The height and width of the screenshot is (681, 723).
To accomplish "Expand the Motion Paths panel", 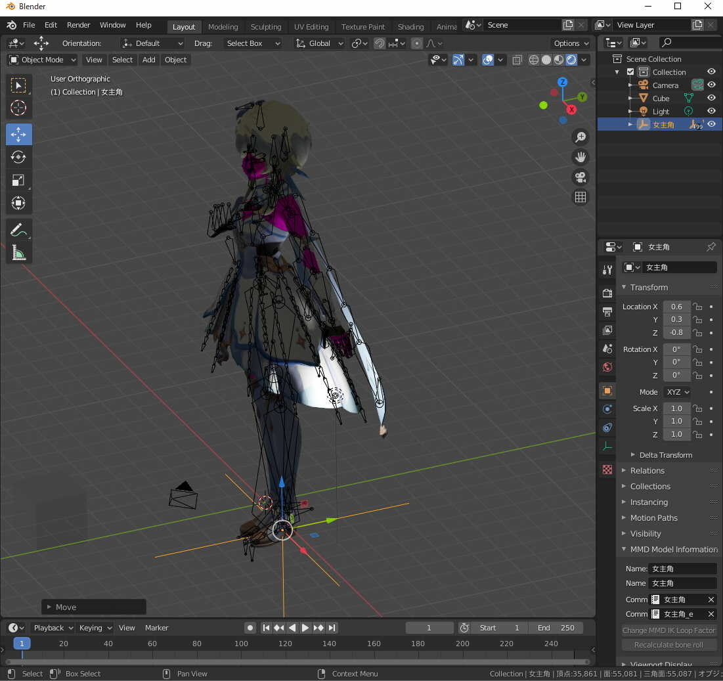I will [x=653, y=517].
